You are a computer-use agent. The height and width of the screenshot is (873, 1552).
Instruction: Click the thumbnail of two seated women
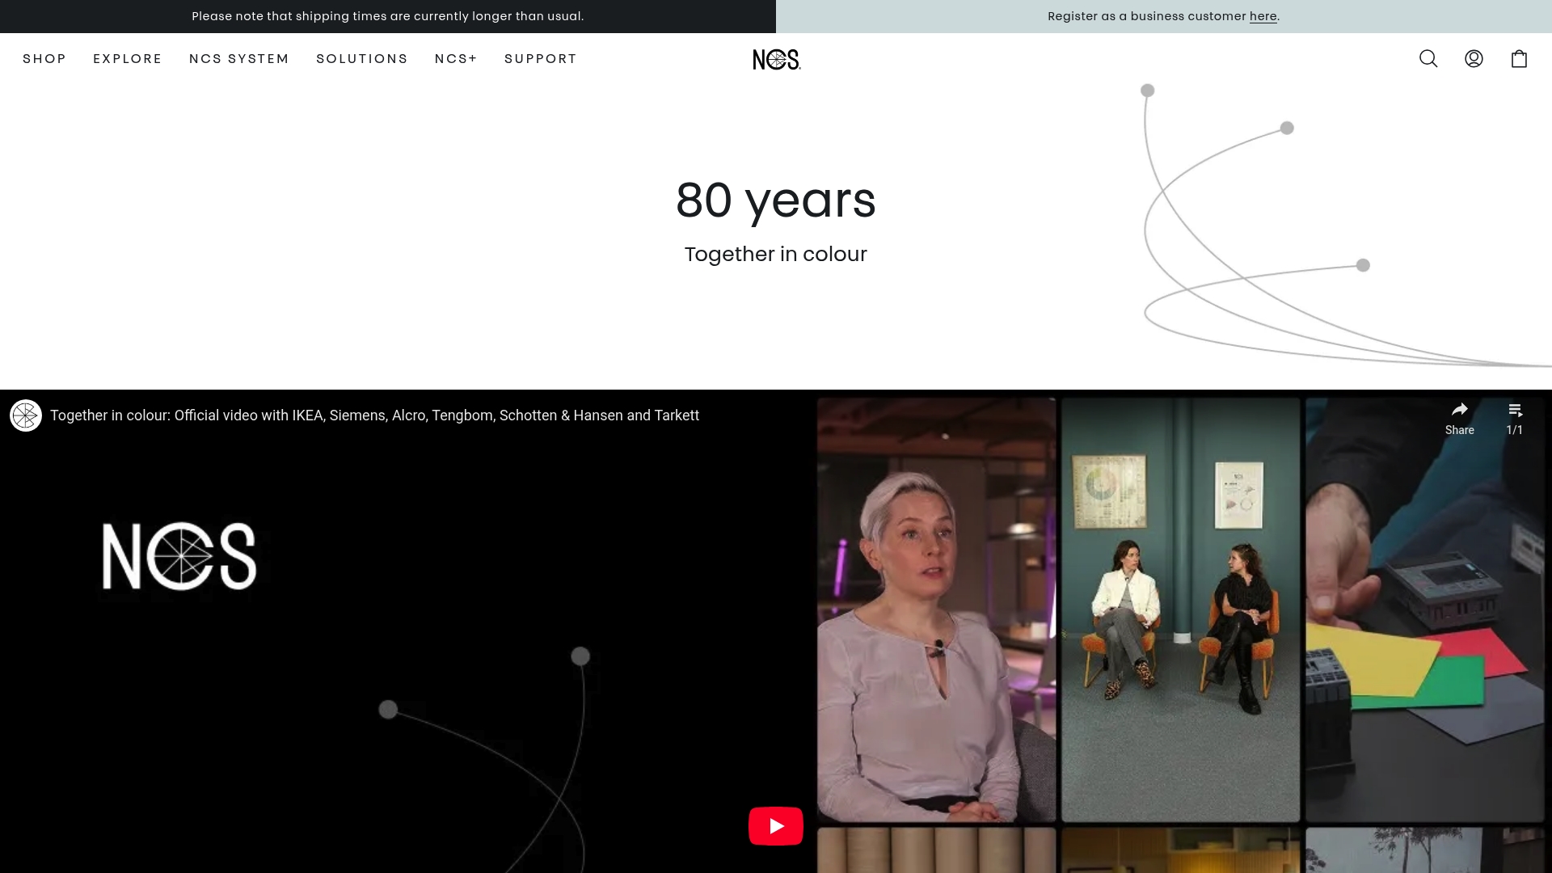coord(1180,609)
